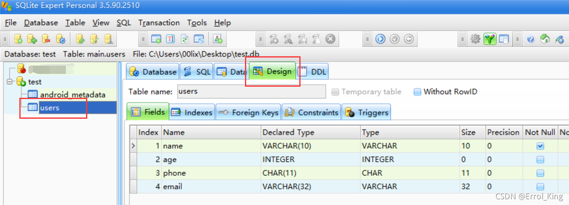Click the Rename Table icon with red T
Viewport: 569px width, 205px height.
(170, 39)
